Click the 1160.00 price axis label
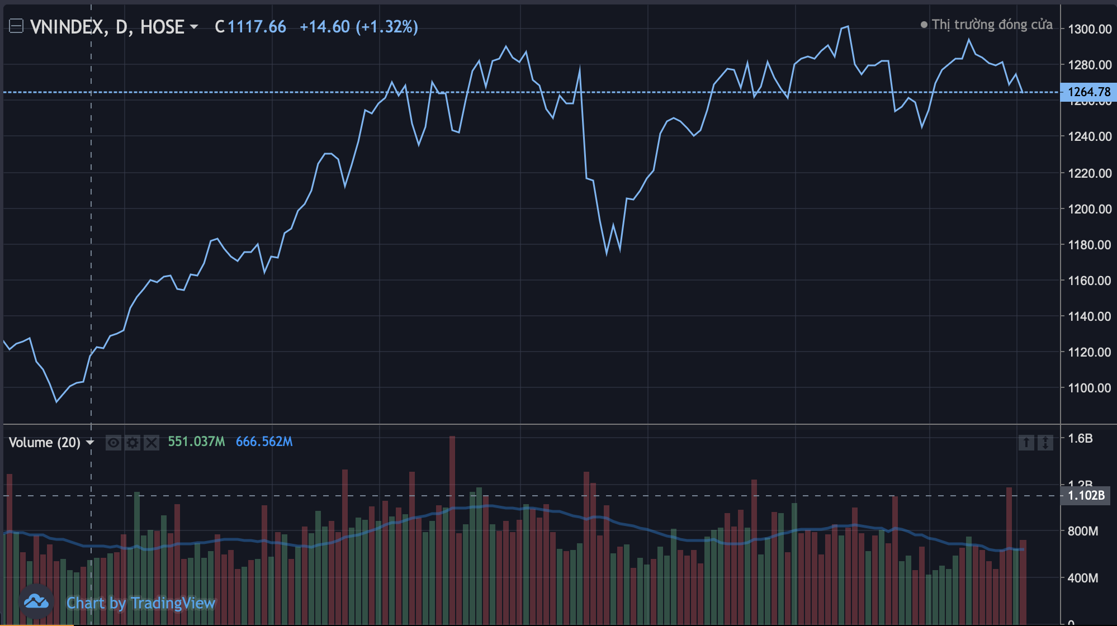Viewport: 1117px width, 626px height. pos(1090,281)
